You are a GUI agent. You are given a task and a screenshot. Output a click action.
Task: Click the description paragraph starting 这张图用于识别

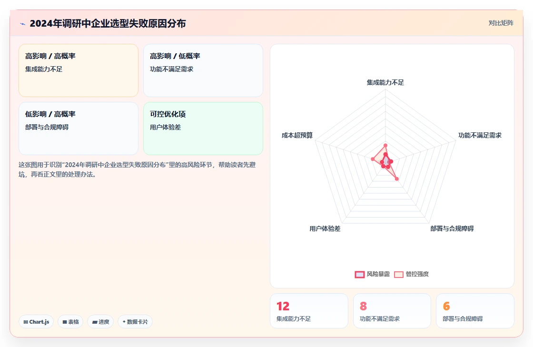click(x=137, y=169)
